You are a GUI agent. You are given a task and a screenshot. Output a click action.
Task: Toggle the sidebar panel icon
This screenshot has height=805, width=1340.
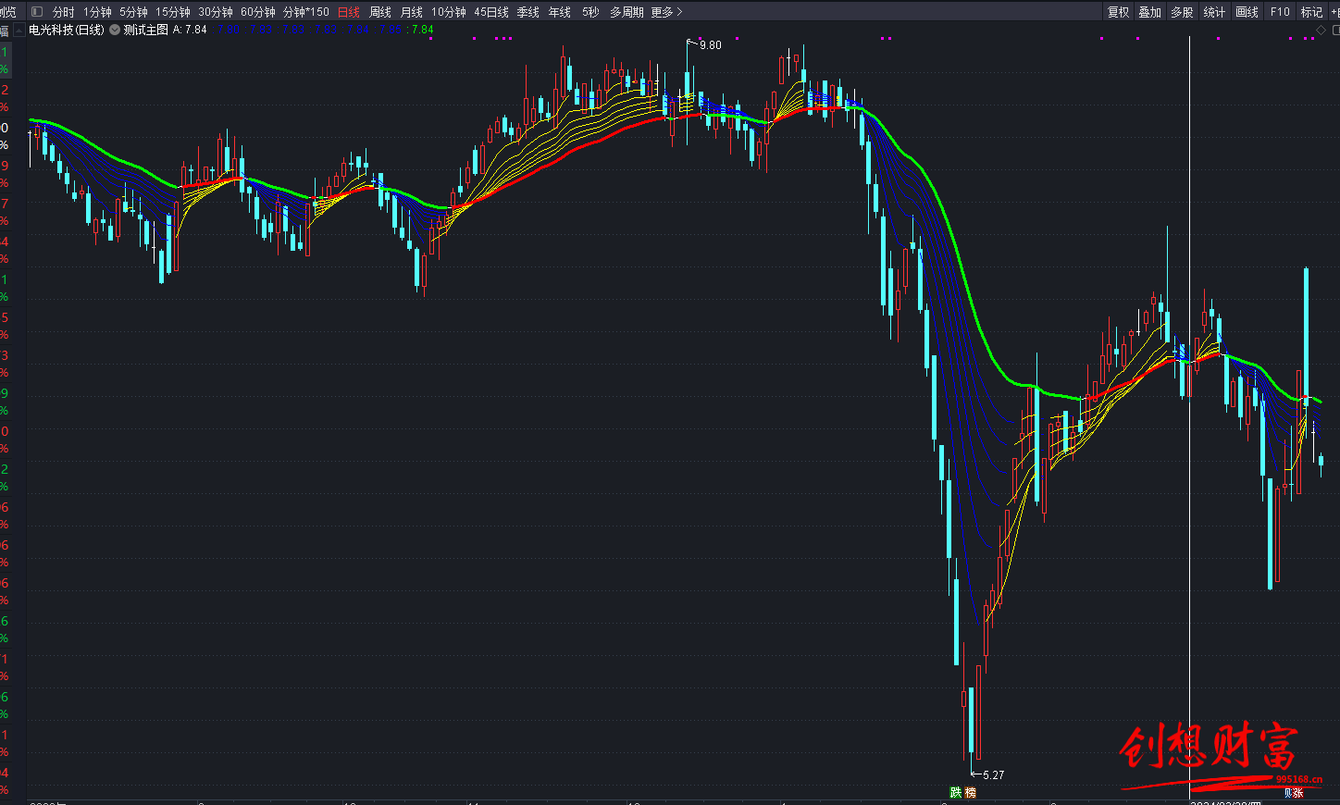tap(37, 12)
